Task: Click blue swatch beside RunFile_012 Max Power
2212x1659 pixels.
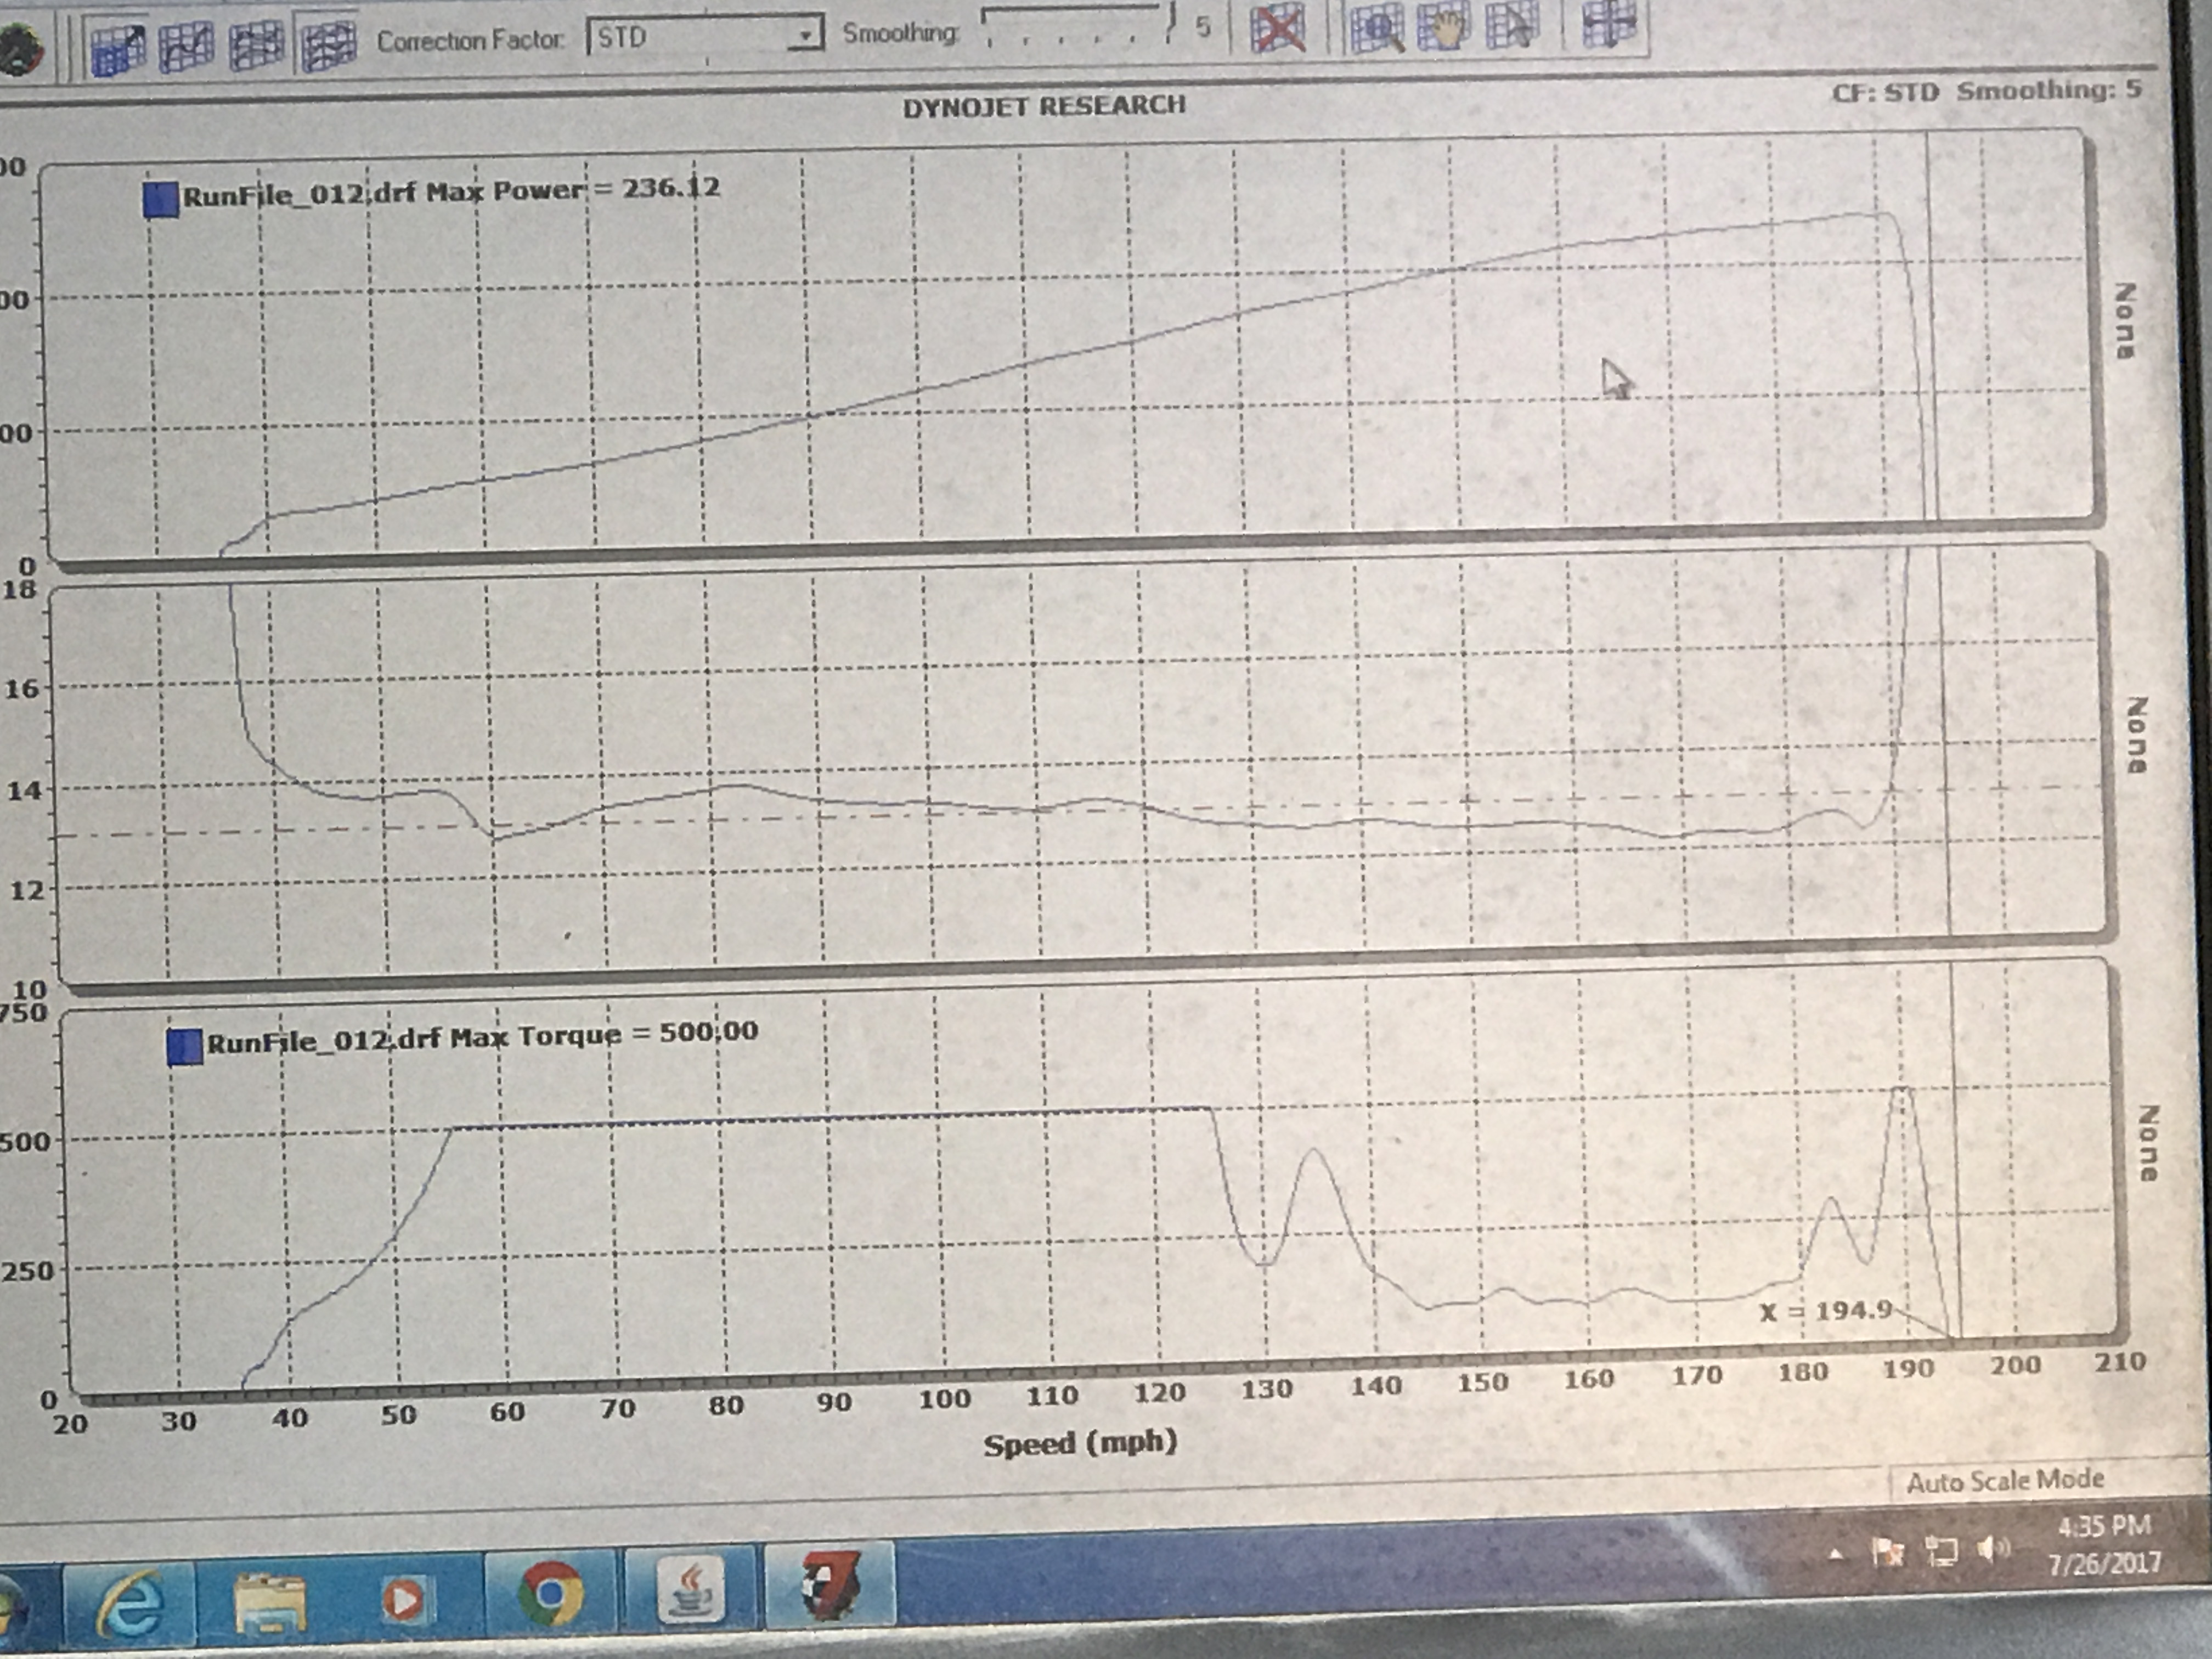Action: coord(160,199)
